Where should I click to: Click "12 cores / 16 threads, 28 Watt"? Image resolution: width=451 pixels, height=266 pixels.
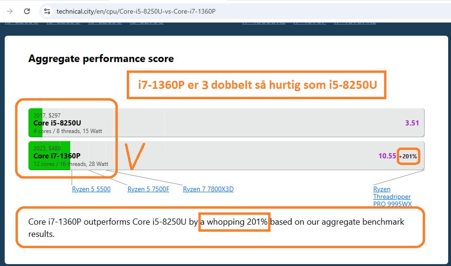pyautogui.click(x=71, y=164)
